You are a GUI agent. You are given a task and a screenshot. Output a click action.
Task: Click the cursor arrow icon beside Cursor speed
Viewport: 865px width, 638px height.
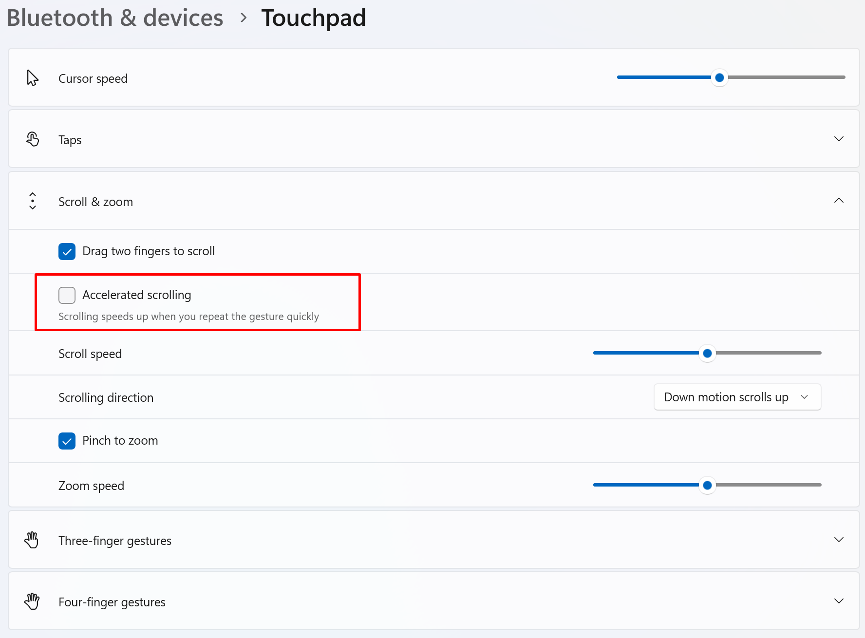(33, 78)
